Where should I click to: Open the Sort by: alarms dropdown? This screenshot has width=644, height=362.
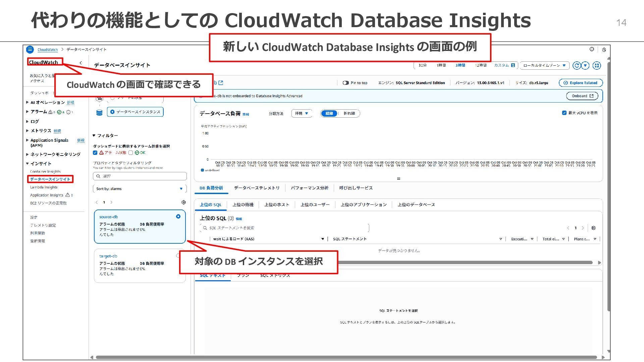(x=140, y=189)
